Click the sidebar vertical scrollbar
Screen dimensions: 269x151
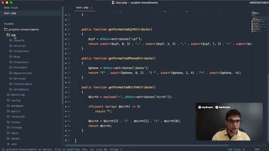(x=63, y=56)
